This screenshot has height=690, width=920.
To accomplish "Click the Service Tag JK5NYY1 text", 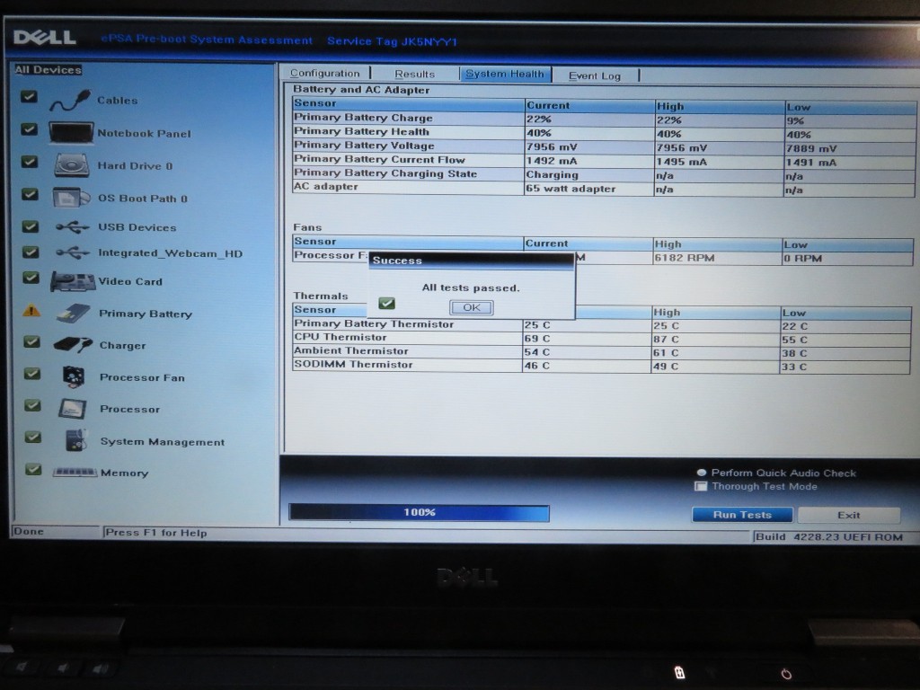I will pos(392,41).
